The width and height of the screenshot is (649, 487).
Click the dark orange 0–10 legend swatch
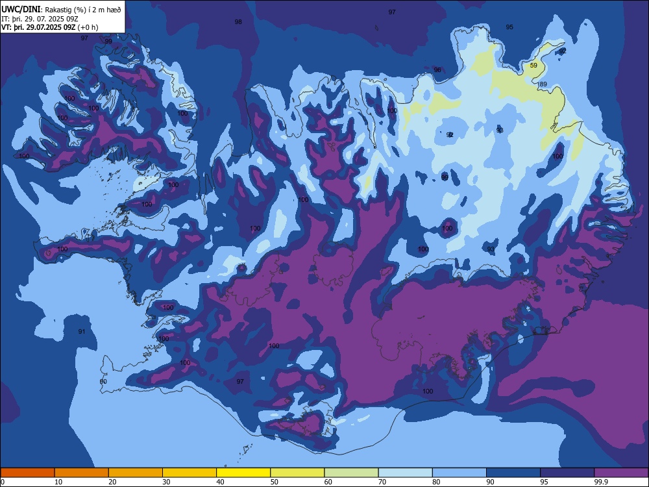[27, 473]
